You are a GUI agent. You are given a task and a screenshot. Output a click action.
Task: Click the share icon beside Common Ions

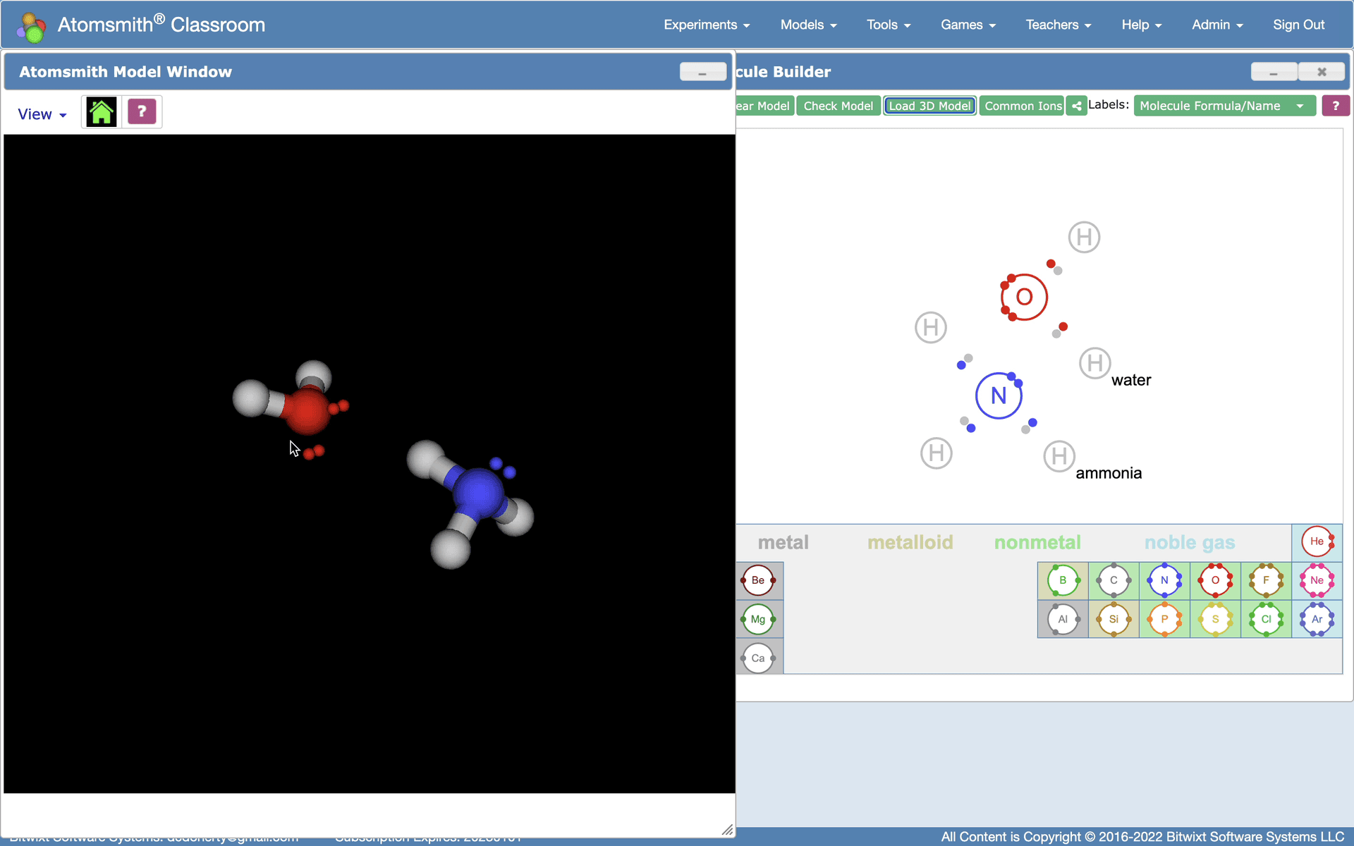(1076, 106)
